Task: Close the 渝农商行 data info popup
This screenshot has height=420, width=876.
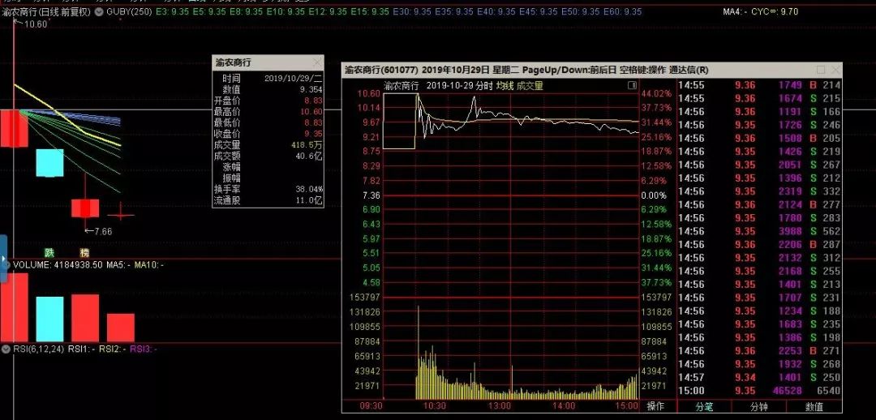Action: pyautogui.click(x=317, y=62)
